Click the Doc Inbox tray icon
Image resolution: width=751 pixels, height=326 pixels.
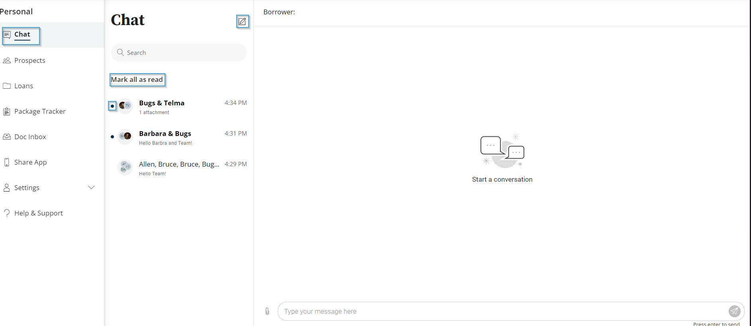click(7, 137)
